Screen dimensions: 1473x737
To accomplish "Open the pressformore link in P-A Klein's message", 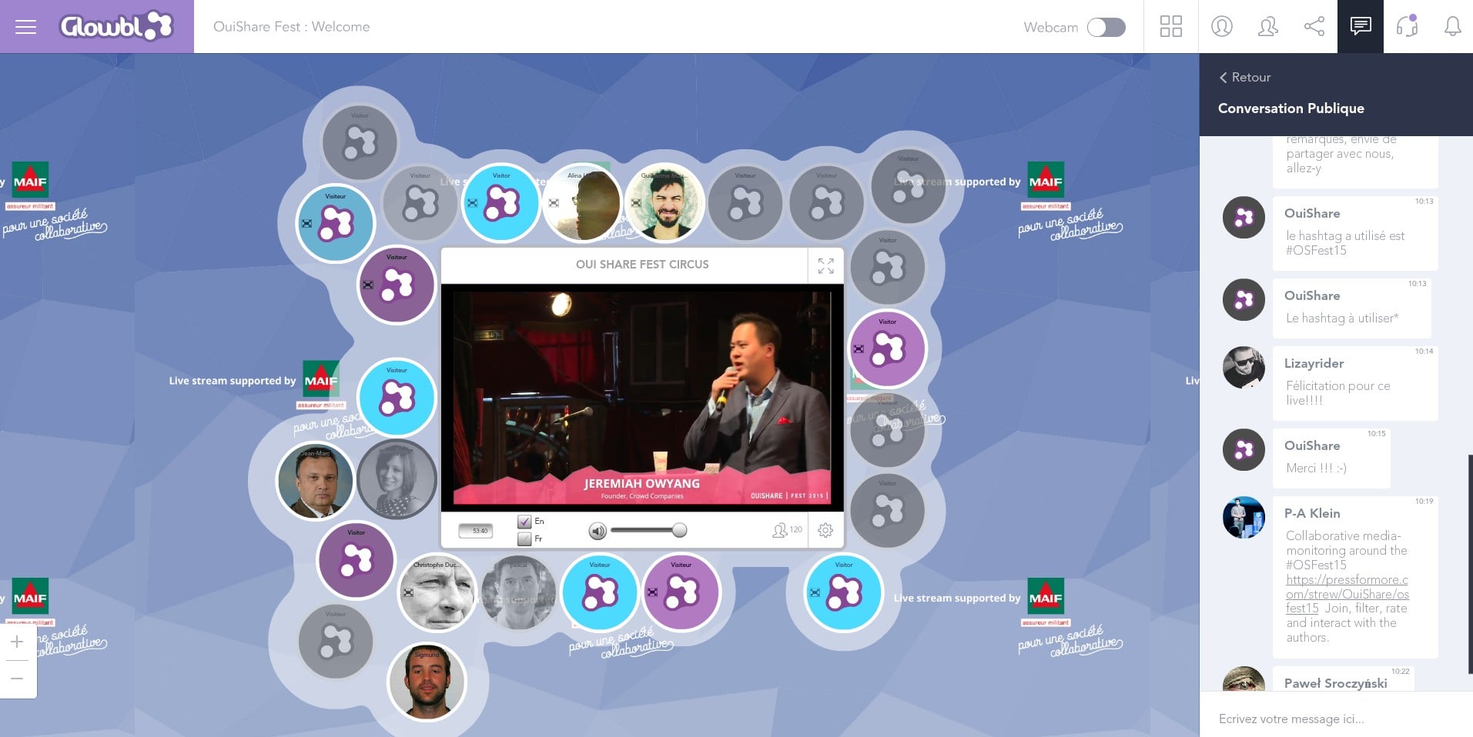I will pos(1347,594).
